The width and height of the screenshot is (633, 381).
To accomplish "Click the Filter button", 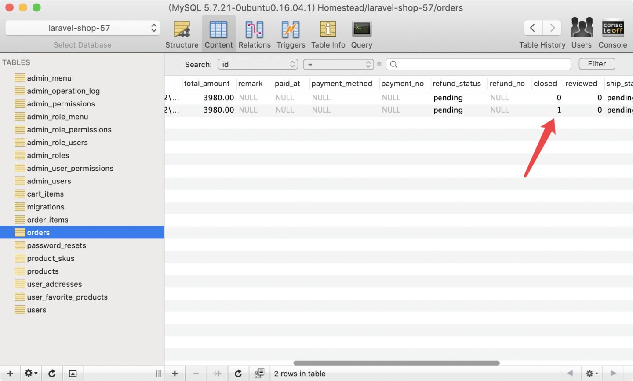I will coord(597,64).
